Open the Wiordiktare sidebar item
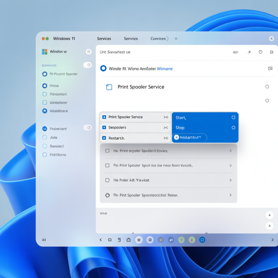 click(55, 111)
